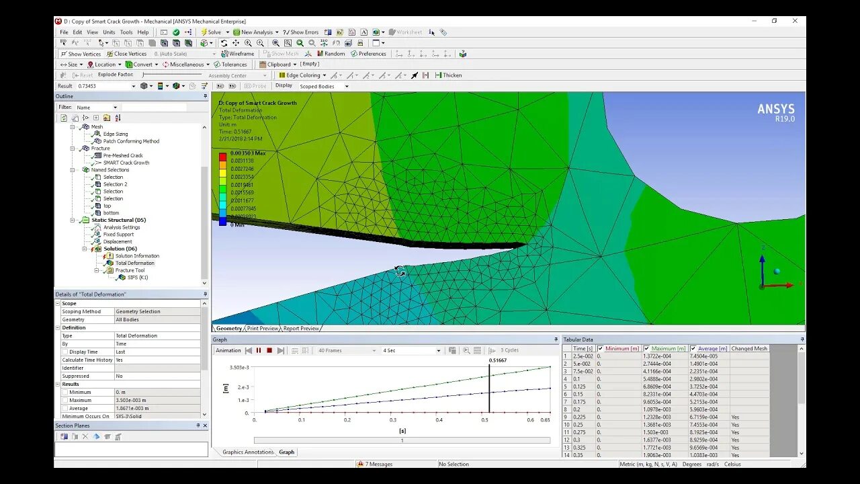860x484 pixels.
Task: Uncheck the Average [m] column checkbox
Action: click(693, 349)
